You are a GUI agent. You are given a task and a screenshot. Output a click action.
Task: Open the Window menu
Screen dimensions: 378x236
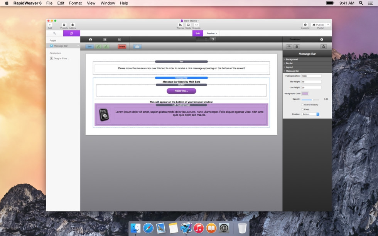click(x=108, y=3)
